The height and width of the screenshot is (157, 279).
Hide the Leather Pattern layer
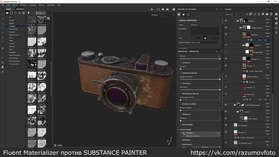226,76
